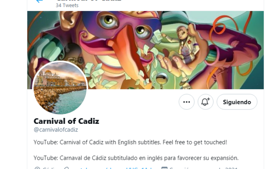Click the 34 Tweets count
Screen dimensions: 276x169
coord(67,5)
